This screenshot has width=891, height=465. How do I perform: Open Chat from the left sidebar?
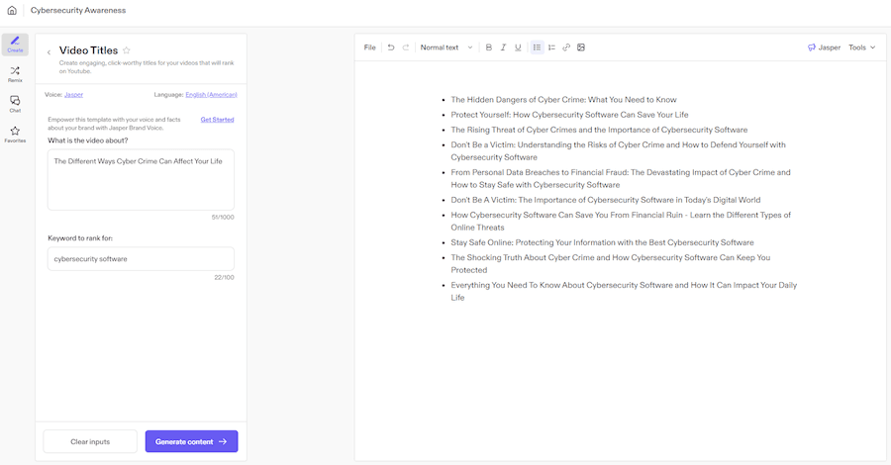[15, 103]
